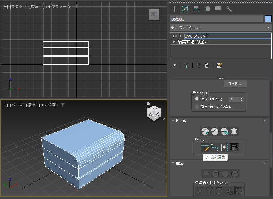Screen dimensions: 273x199
Task: Toggle Show End Result test-tube icon
Action: point(186,65)
